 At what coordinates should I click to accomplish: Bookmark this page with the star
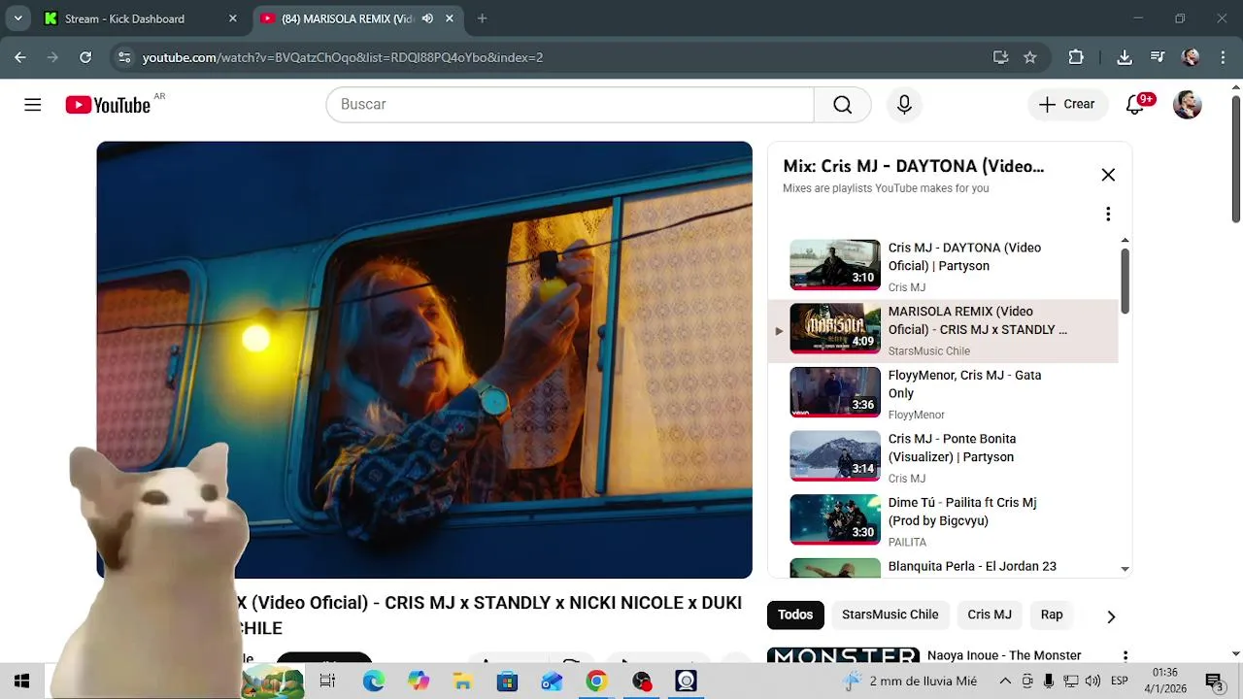pyautogui.click(x=1030, y=57)
